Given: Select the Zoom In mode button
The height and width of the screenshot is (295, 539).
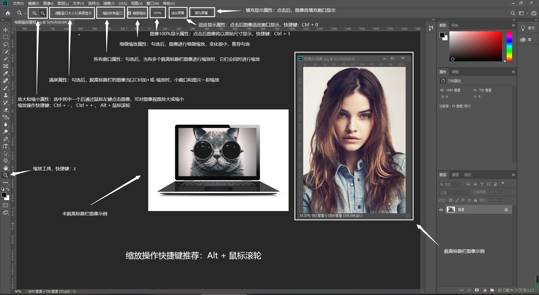Looking at the screenshot, I should (34, 13).
